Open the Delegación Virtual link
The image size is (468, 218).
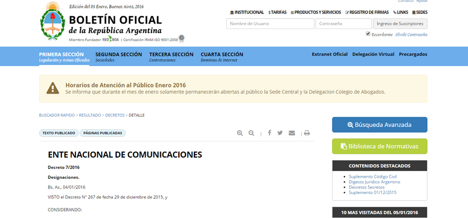point(373,54)
